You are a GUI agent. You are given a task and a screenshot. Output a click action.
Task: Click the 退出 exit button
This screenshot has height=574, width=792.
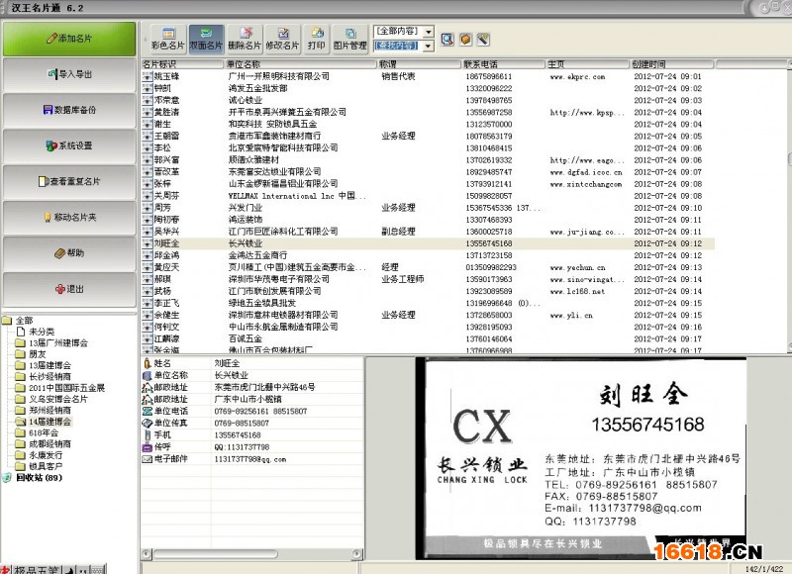tap(69, 289)
